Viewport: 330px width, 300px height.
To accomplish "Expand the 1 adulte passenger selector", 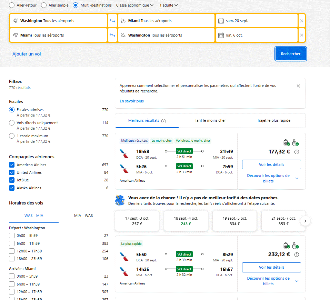I will 169,5.
